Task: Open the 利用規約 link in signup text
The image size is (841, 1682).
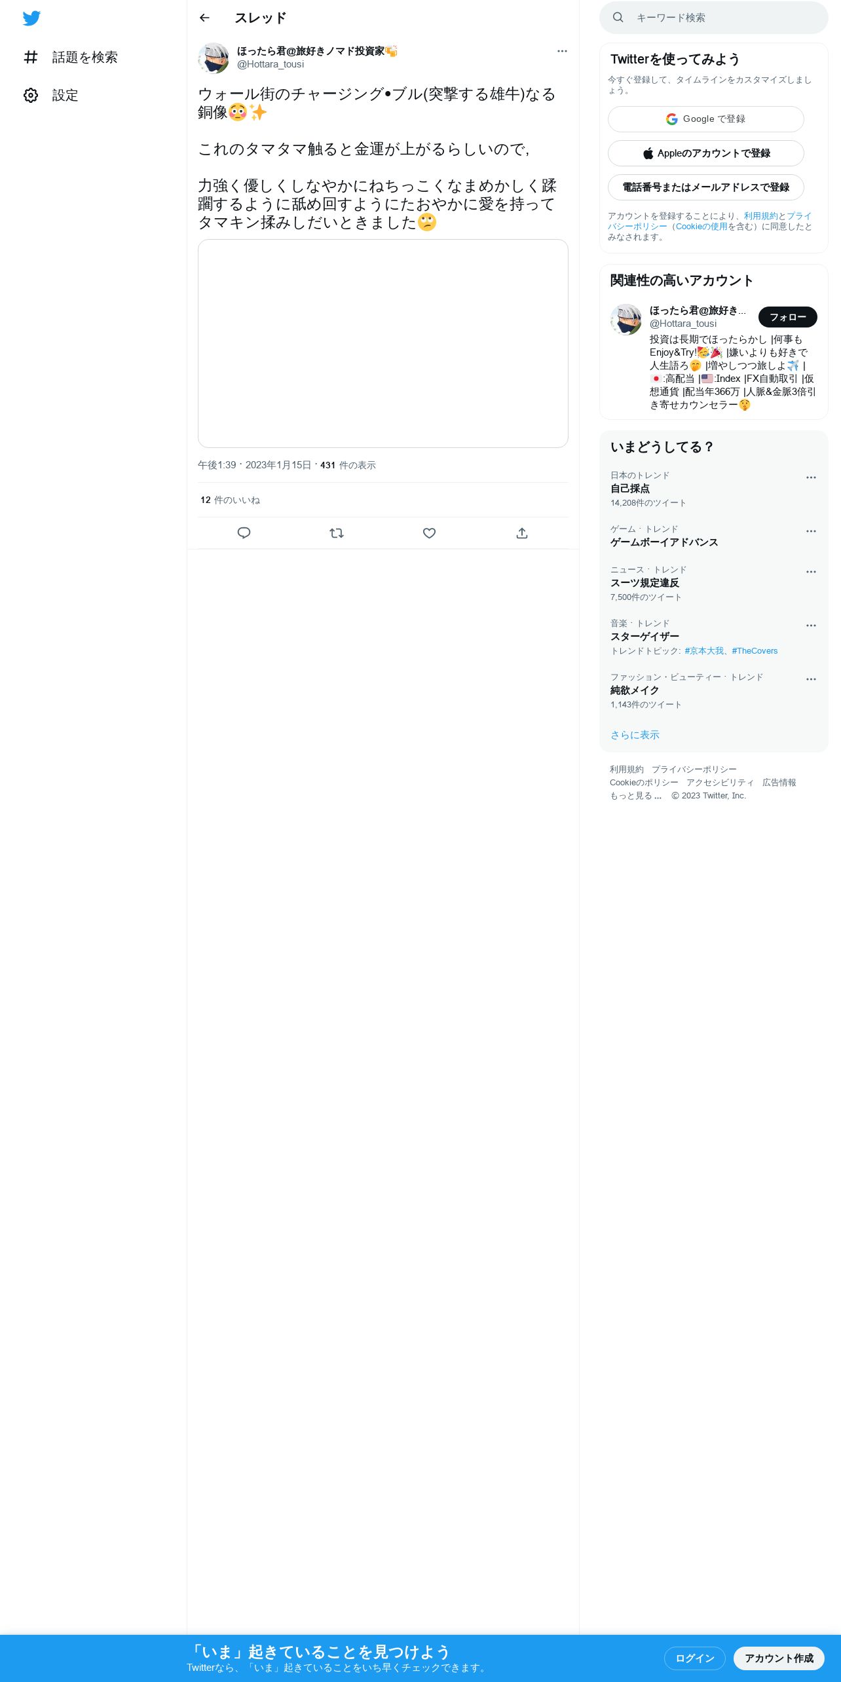Action: coord(760,216)
